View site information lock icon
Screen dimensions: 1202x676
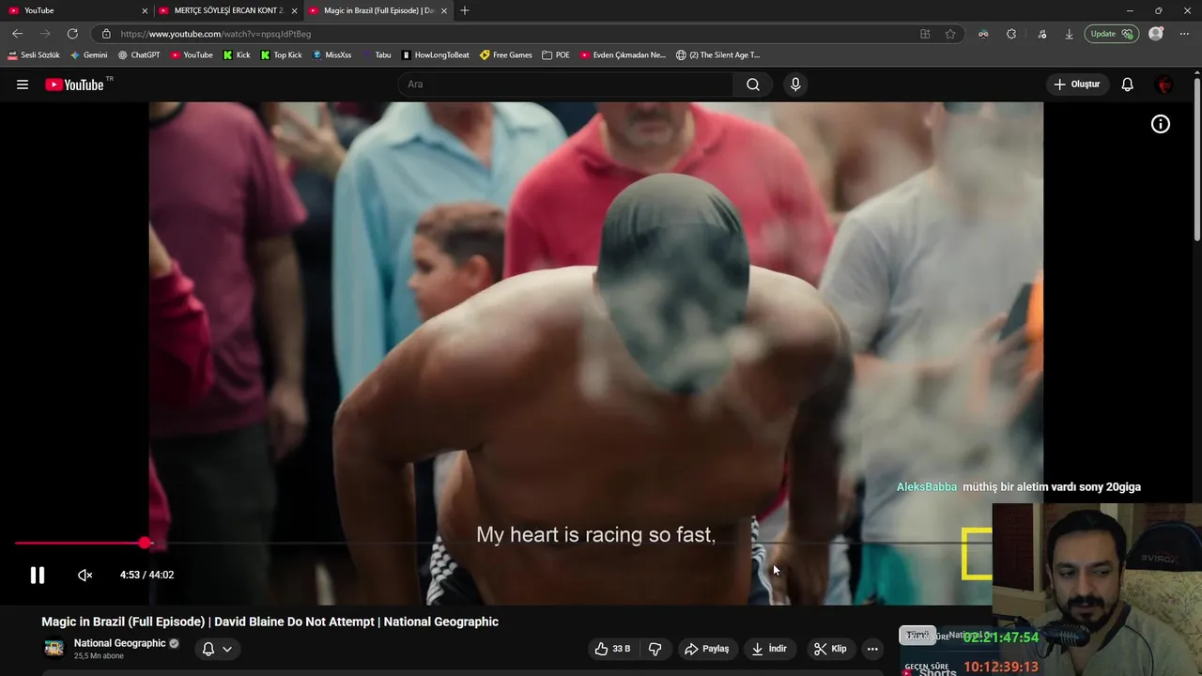coord(106,34)
